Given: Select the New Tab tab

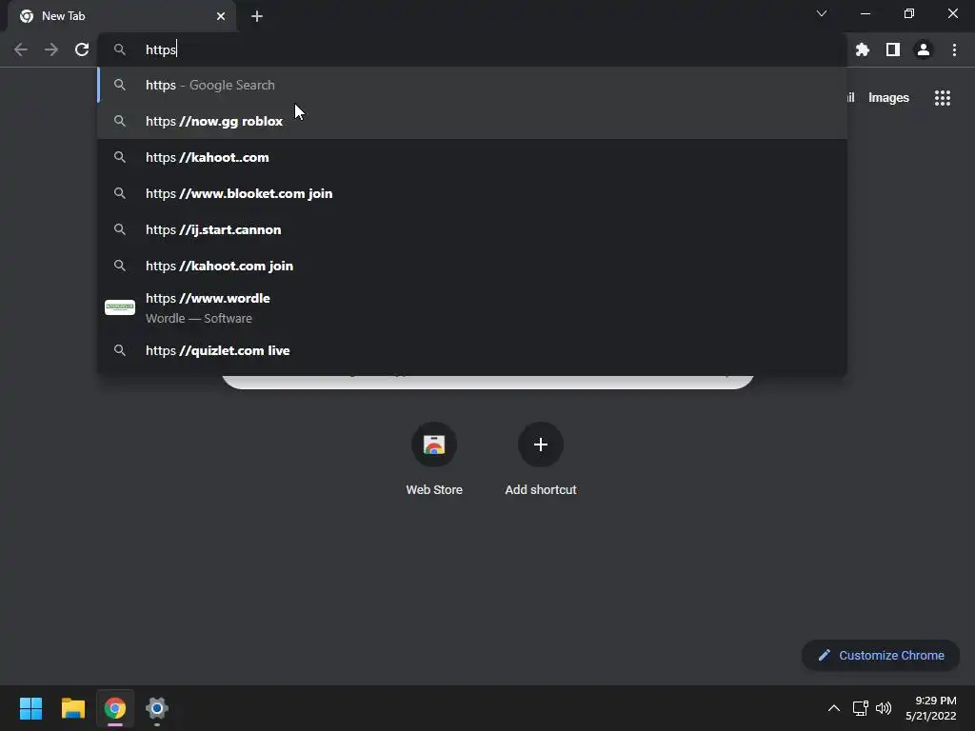Looking at the screenshot, I should pos(122,16).
